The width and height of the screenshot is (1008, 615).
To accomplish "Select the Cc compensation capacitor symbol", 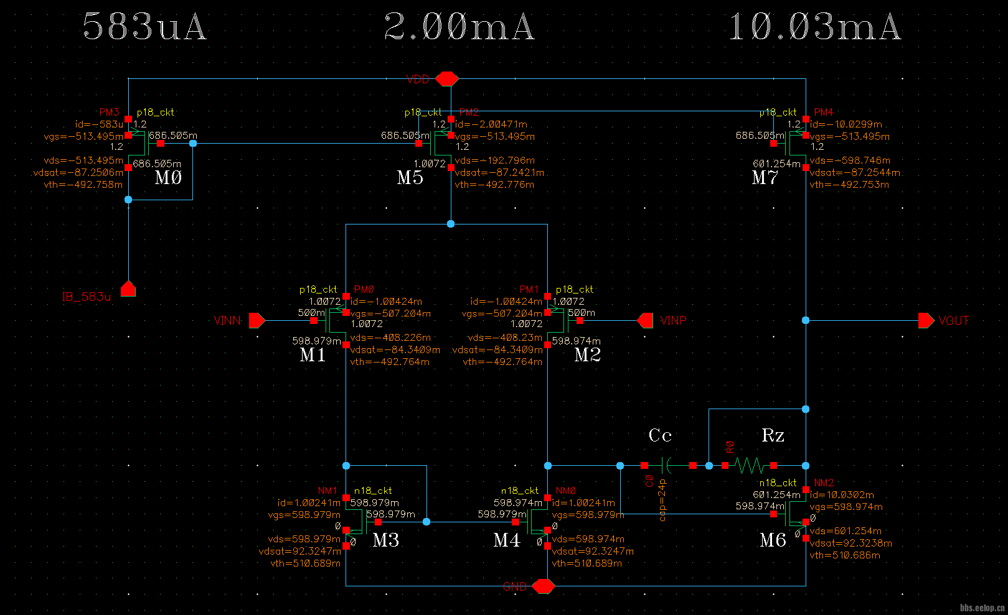I will coord(669,465).
